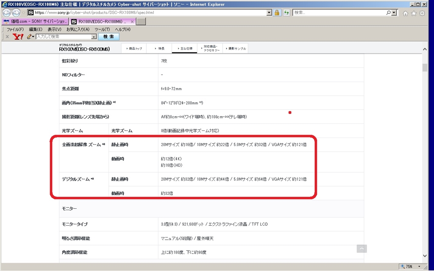Open the pencil highlighter tool dropdown

(x=31, y=36)
